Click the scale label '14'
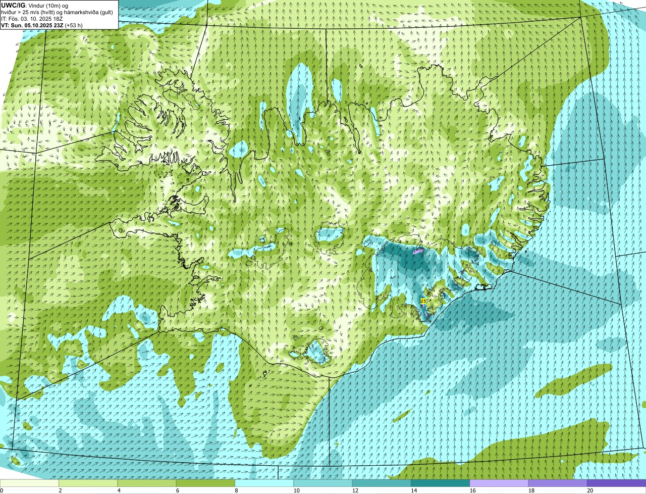This screenshot has height=494, width=646. (x=414, y=490)
